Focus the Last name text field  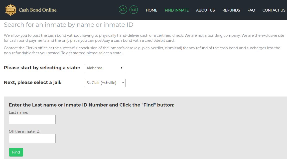(x=32, y=119)
